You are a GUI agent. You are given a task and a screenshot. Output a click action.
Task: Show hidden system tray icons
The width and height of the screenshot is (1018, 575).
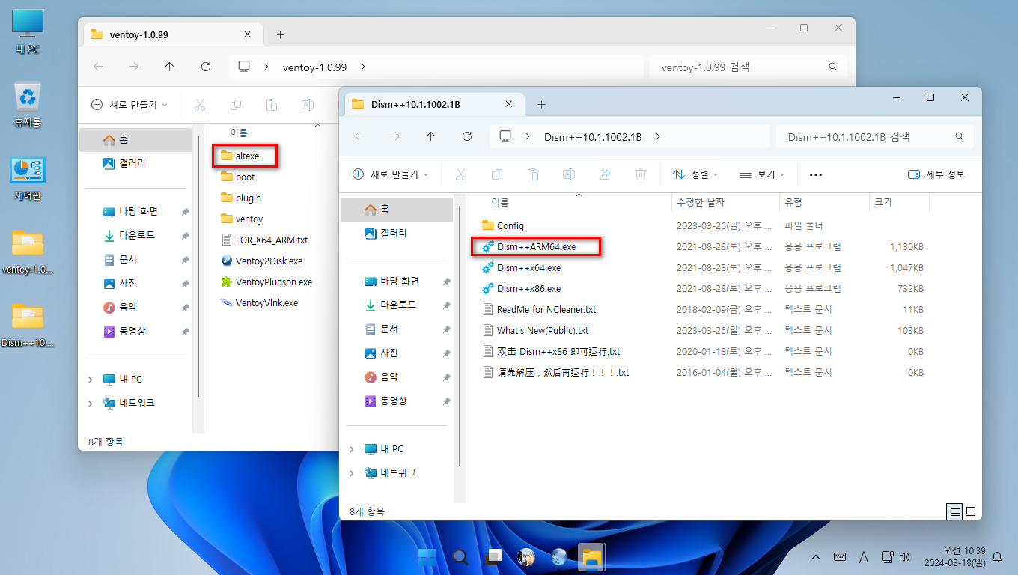pos(816,557)
